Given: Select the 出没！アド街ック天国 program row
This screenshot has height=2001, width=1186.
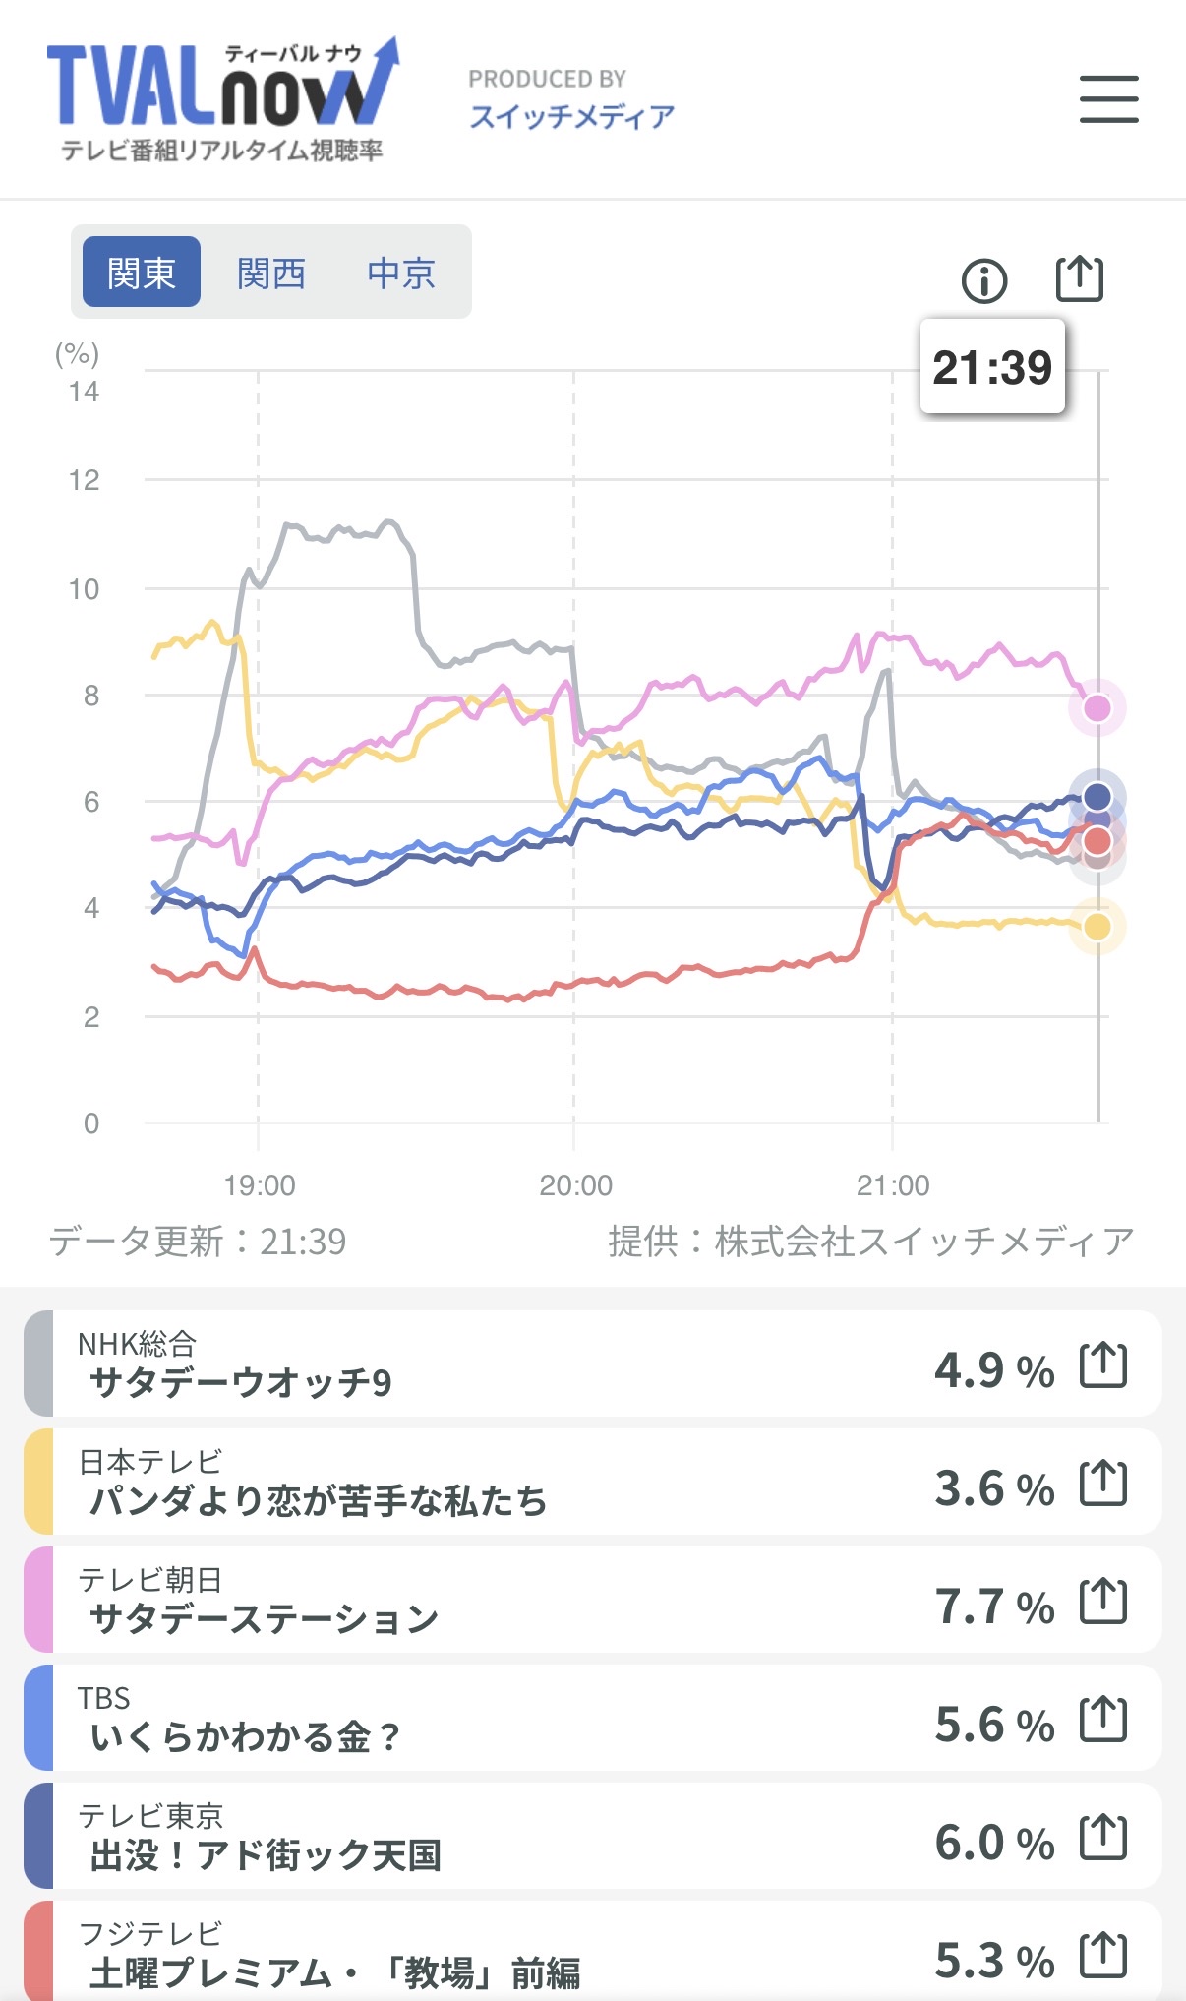Looking at the screenshot, I should point(492,1837).
